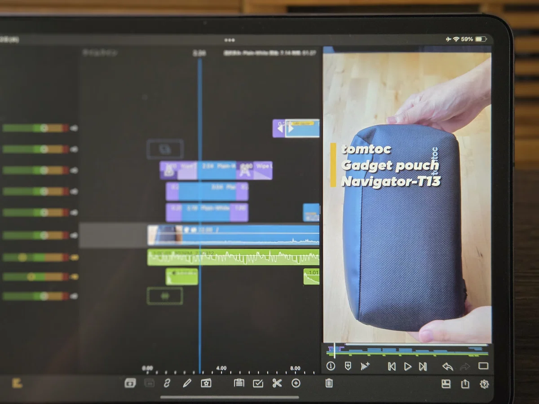Open the export share icon
539x404 pixels.
click(465, 384)
